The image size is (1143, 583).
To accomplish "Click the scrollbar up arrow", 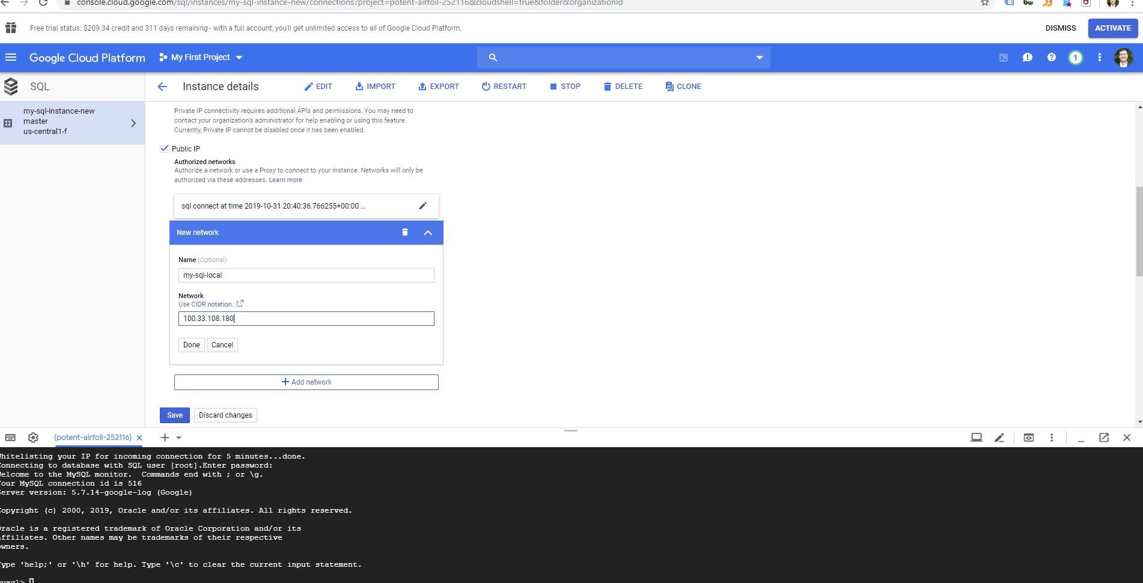I will [x=1139, y=107].
